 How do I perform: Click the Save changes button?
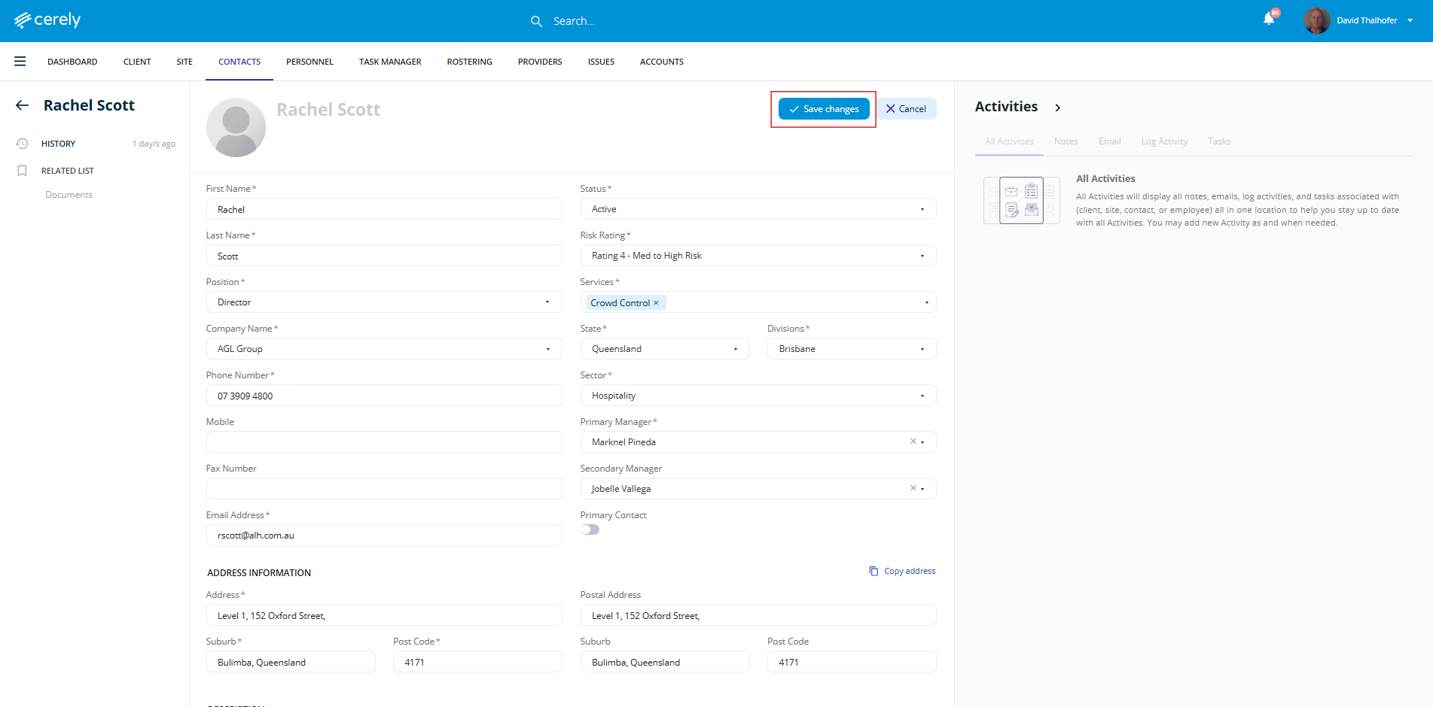tap(824, 109)
